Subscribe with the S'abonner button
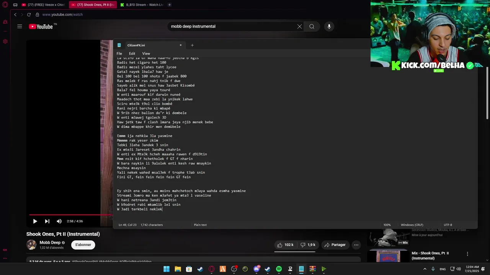Screen dimensions: 490x275 click(83, 245)
